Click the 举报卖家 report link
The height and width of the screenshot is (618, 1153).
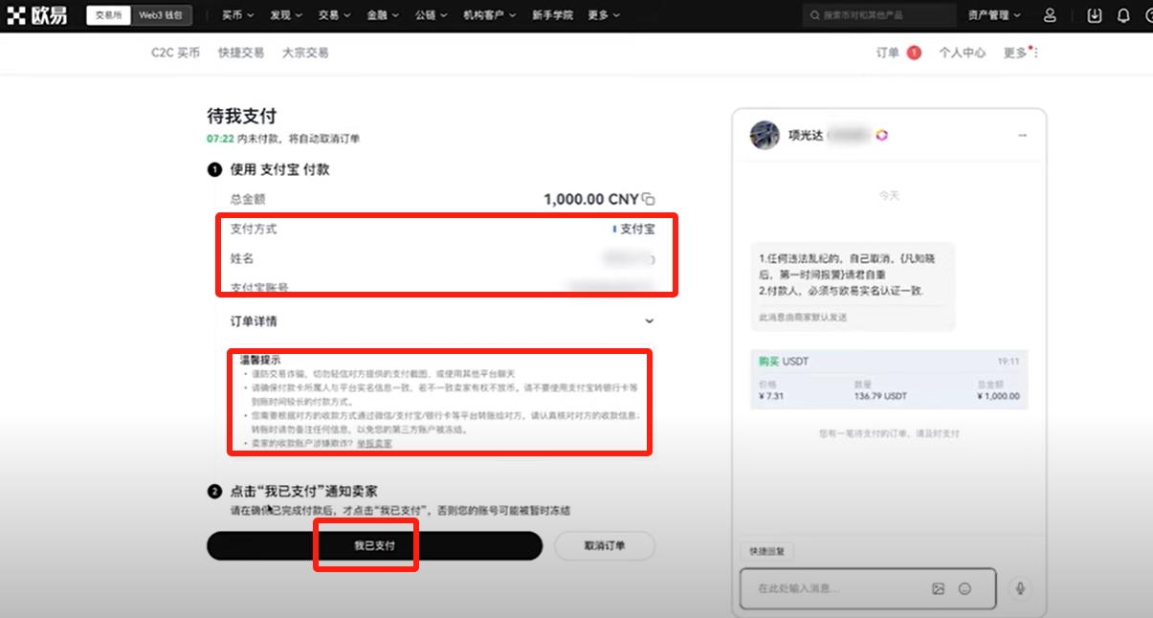(x=374, y=444)
